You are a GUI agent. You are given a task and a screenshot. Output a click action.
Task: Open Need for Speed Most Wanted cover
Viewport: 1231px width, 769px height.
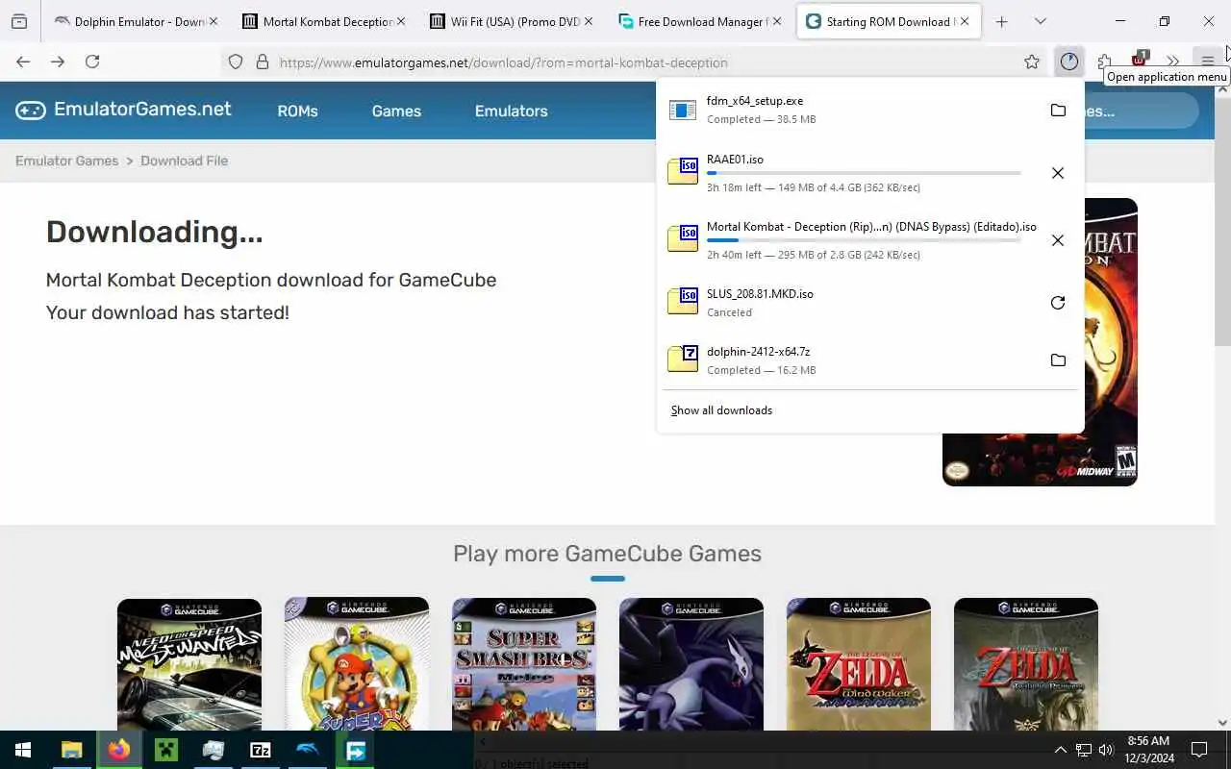(x=189, y=664)
